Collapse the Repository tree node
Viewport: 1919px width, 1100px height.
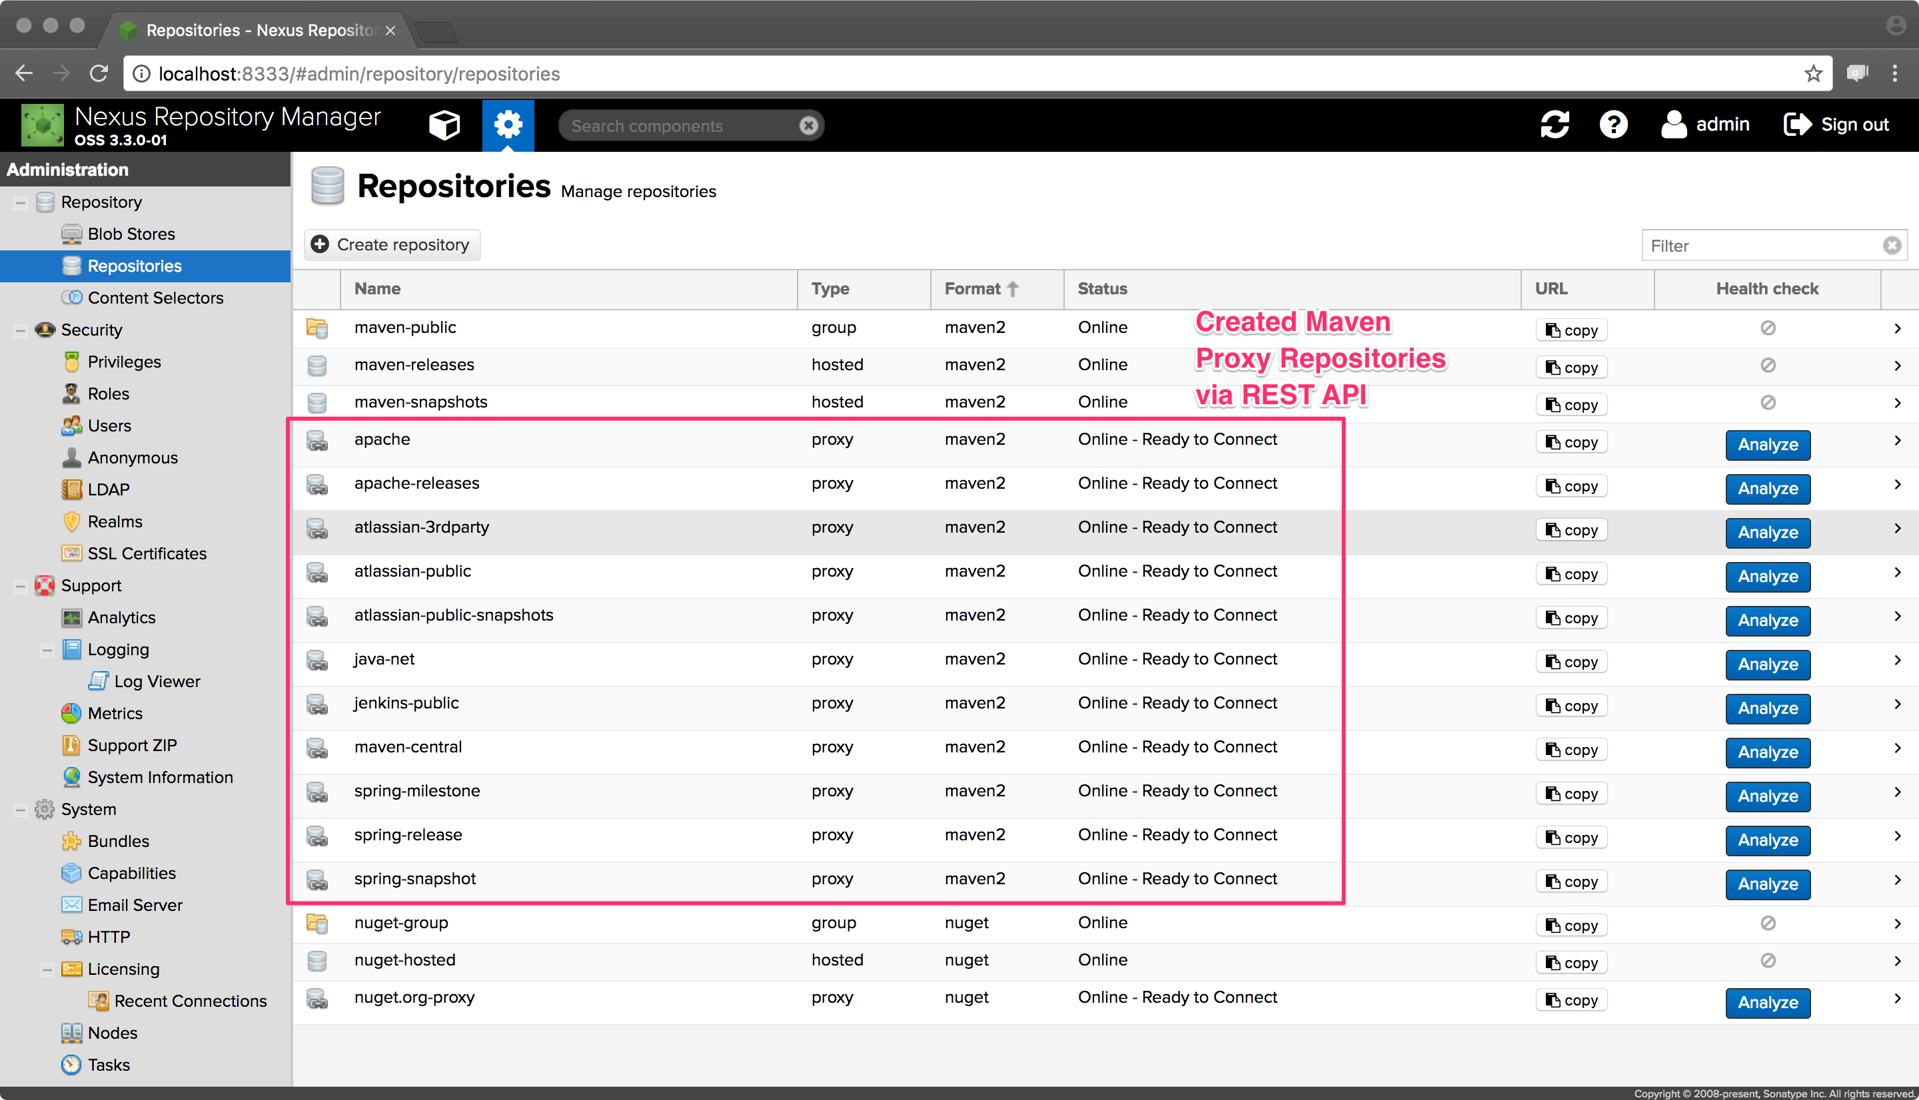[x=21, y=202]
